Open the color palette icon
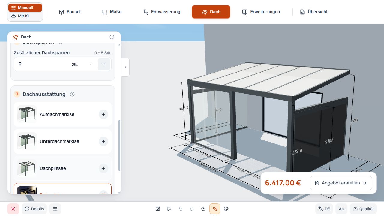 pyautogui.click(x=226, y=209)
